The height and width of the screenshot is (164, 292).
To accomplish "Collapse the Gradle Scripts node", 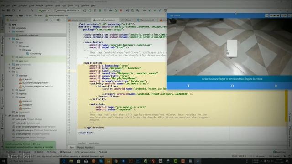I will point(6,116).
